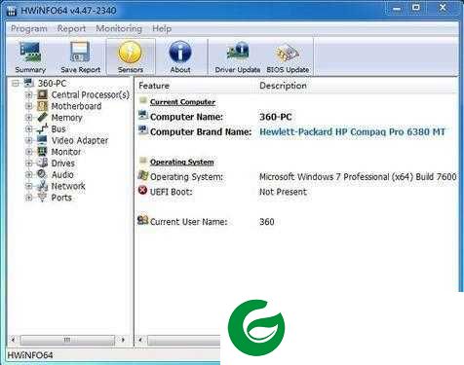This screenshot has width=464, height=365.
Task: Click the 'Not Present' UEFI Boot value
Action: (x=283, y=192)
